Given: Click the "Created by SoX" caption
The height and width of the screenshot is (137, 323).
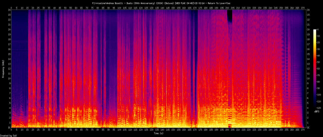Looking at the screenshot, I should point(9,136).
